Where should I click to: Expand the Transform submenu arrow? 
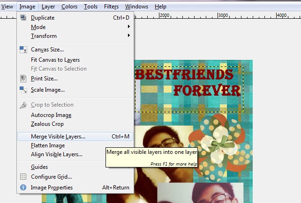click(129, 36)
